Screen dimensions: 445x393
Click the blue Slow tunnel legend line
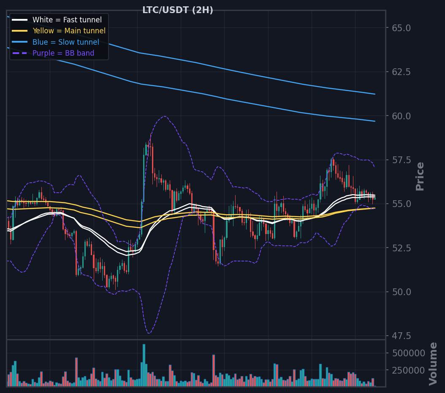click(19, 42)
